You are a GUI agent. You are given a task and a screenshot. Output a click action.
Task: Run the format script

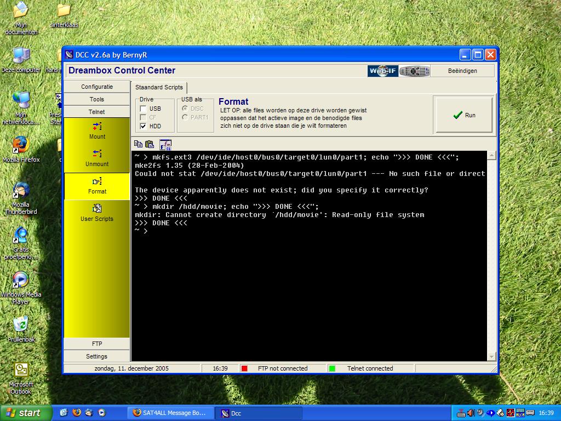pos(463,115)
